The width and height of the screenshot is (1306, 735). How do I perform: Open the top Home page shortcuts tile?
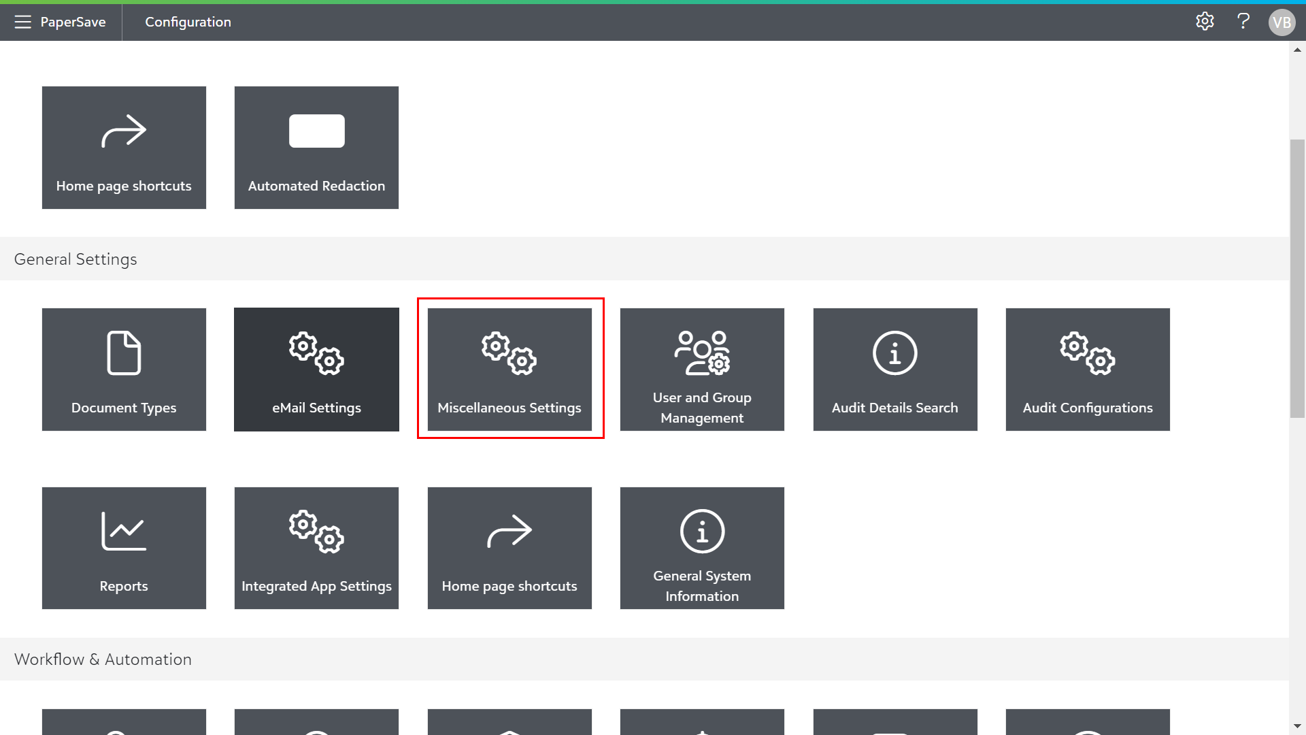click(x=124, y=147)
